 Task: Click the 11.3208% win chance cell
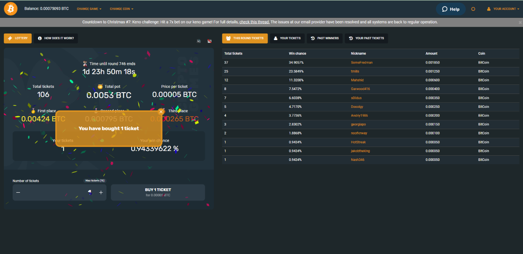point(296,80)
